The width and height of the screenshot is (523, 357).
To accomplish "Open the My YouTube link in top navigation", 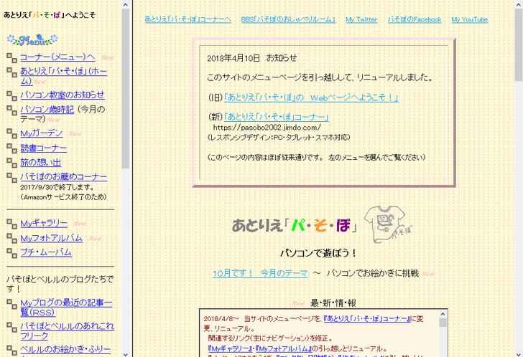I will 469,19.
